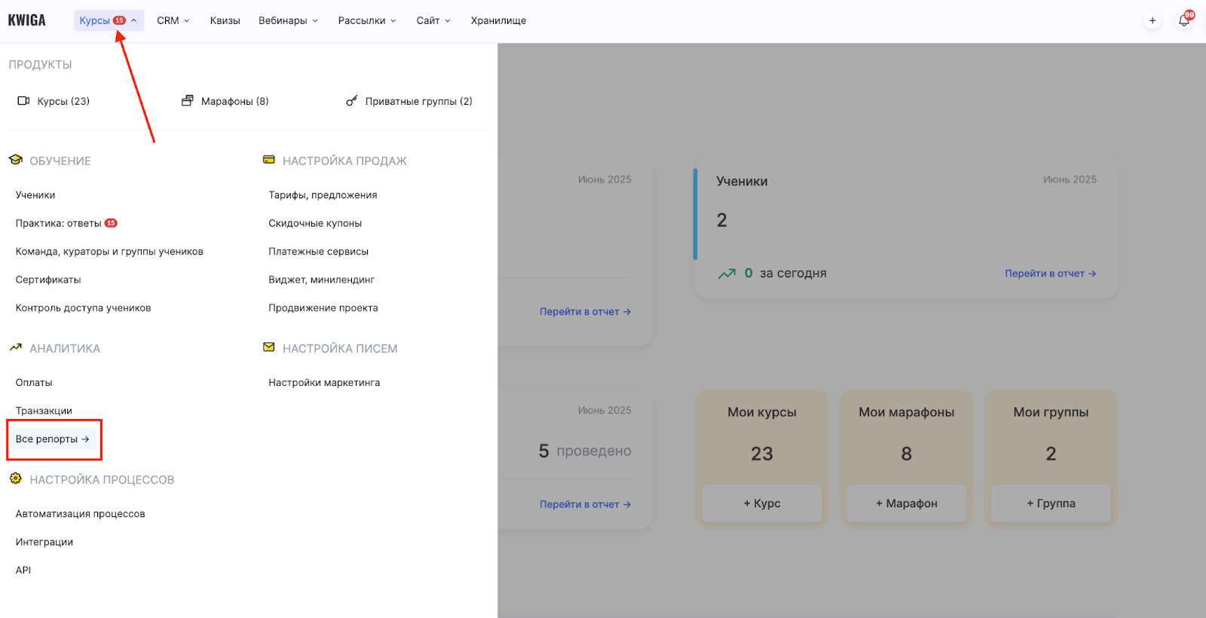This screenshot has height=618, width=1206.
Task: Click the Ученики card heading
Action: pyautogui.click(x=742, y=182)
